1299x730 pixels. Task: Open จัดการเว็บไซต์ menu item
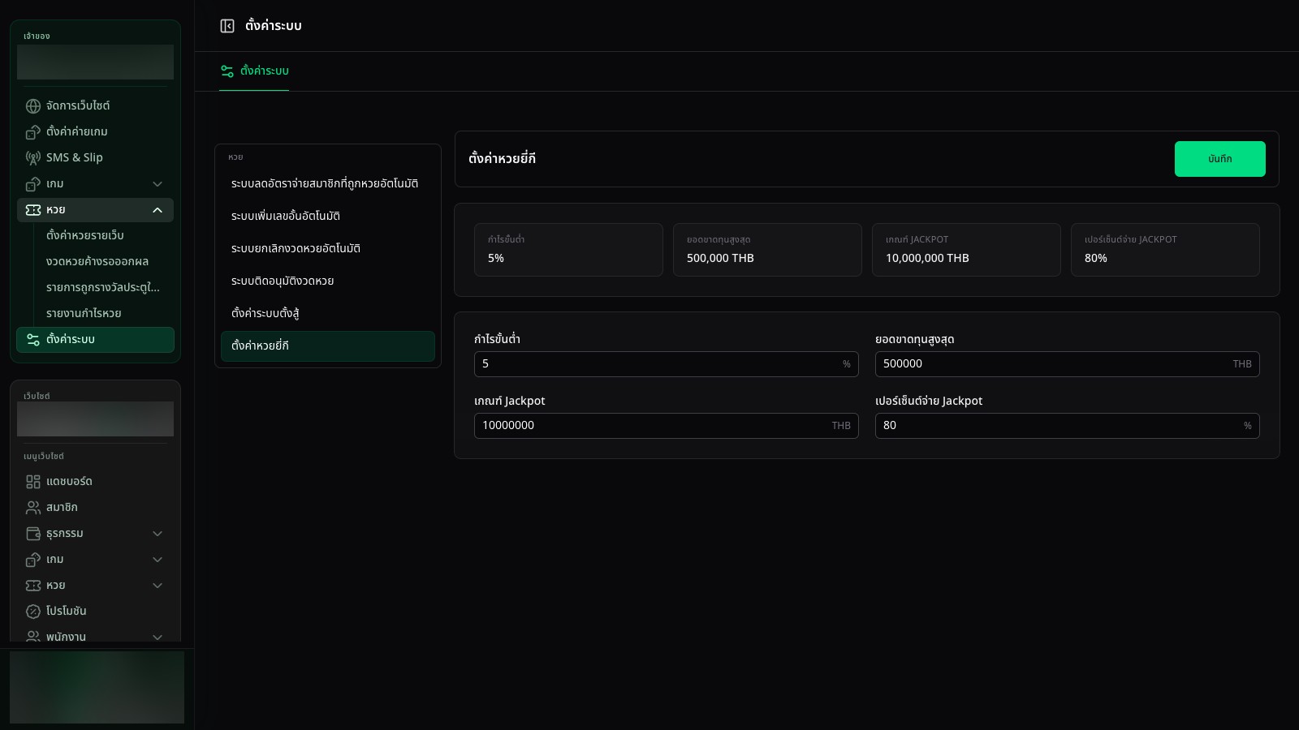[x=95, y=106]
